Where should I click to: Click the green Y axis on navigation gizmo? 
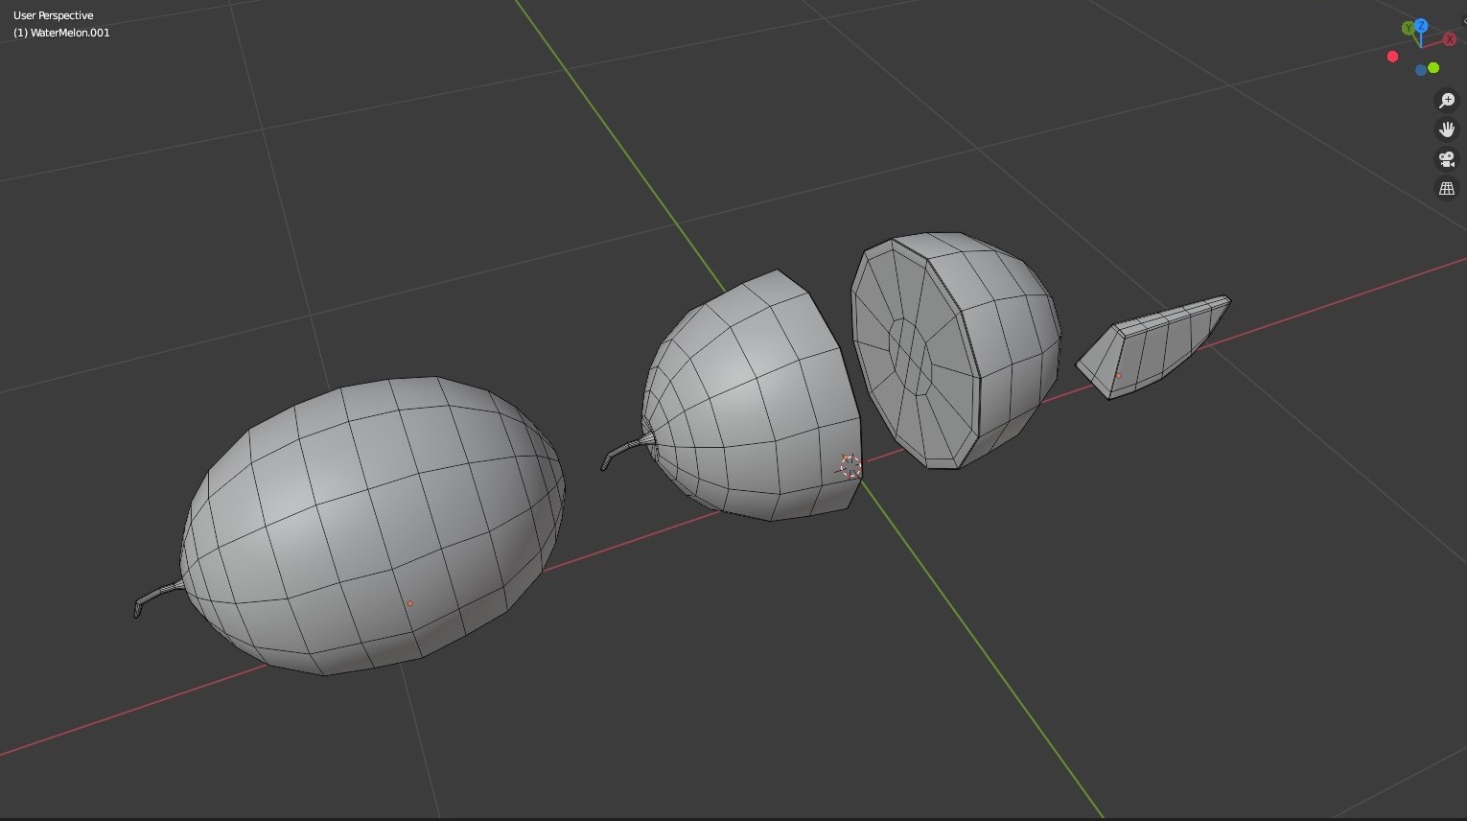(1408, 27)
